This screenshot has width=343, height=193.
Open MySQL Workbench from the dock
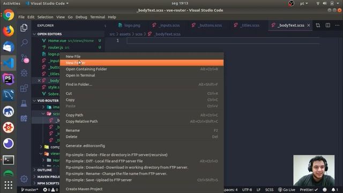(x=9, y=95)
